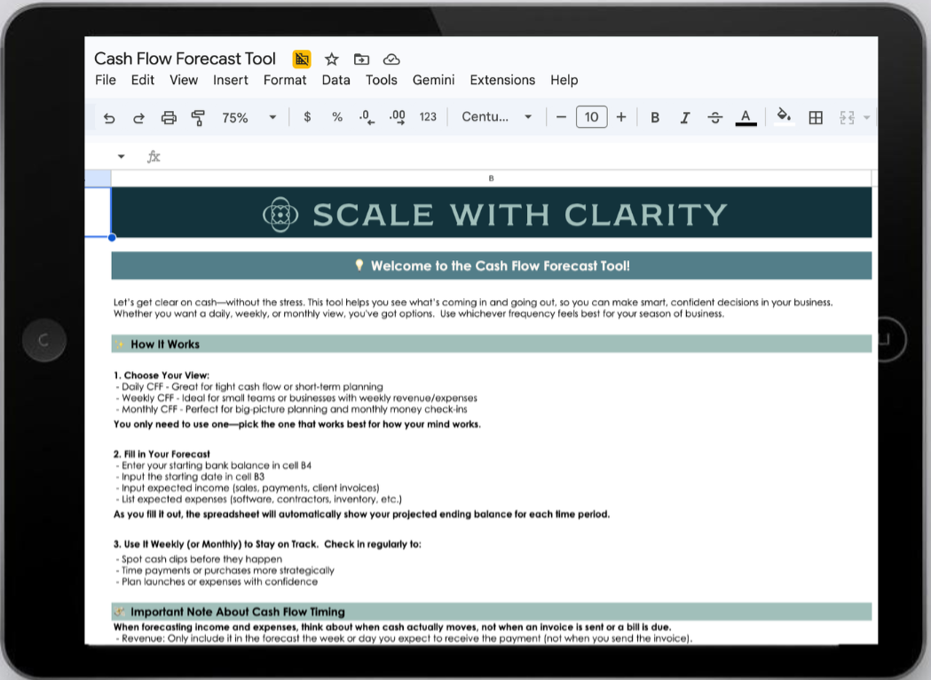The width and height of the screenshot is (931, 680).
Task: Expand the Century font family dropdown
Action: click(x=497, y=117)
